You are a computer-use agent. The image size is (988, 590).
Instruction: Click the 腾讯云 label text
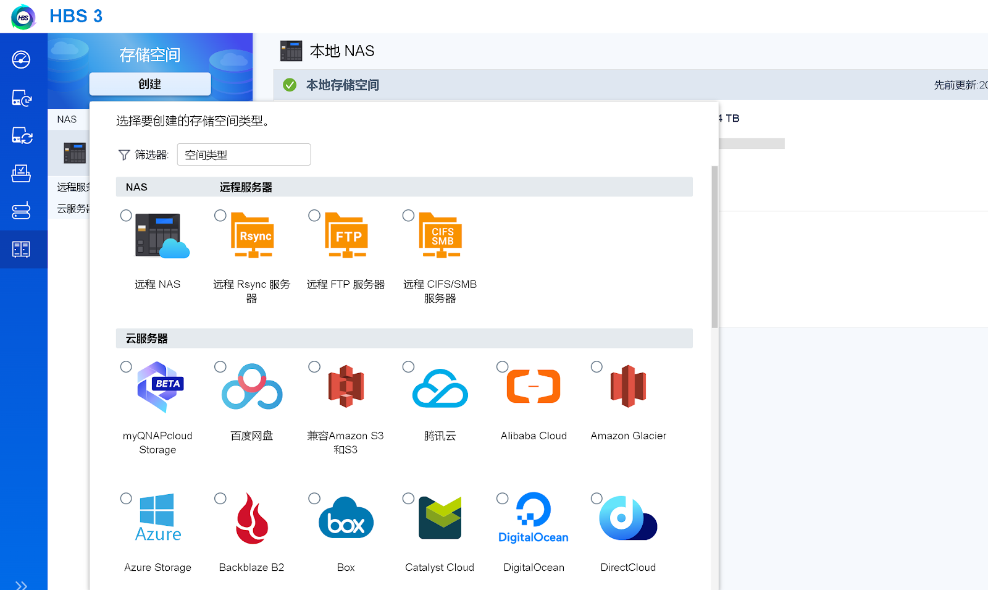[x=440, y=436]
